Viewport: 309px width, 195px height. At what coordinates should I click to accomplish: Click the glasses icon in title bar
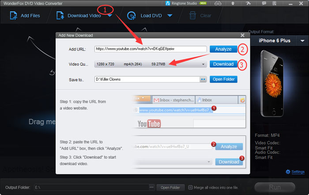click(218, 4)
